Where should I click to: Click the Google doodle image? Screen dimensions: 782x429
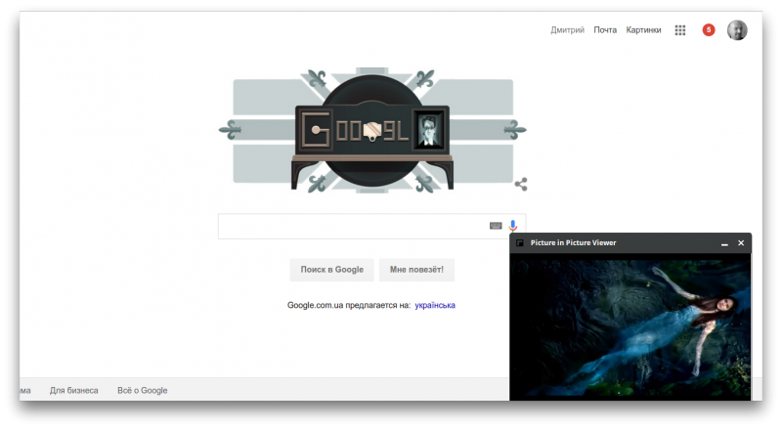point(372,131)
